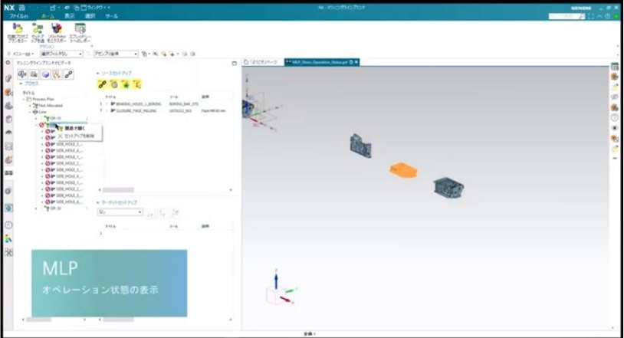The image size is (624, 338).
Task: Expand the Not Allocated tree node
Action: coord(30,106)
